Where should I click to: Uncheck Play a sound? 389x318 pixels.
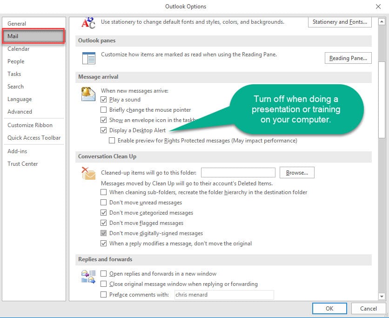tap(103, 99)
